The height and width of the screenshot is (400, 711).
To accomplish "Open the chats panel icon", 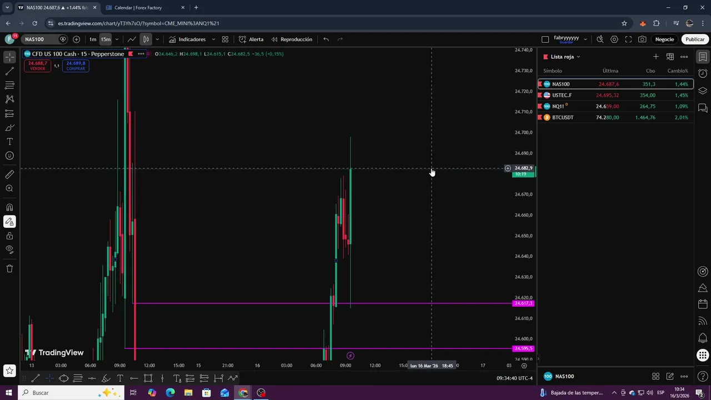I will [703, 108].
